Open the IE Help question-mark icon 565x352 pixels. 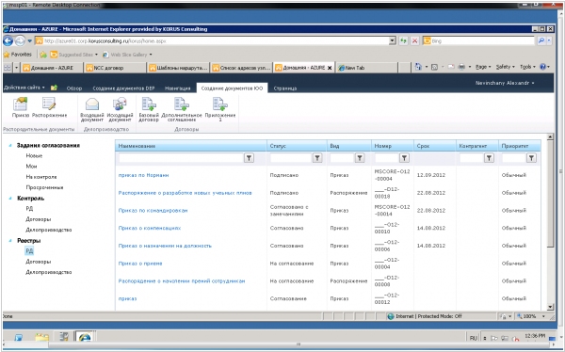[x=543, y=67]
